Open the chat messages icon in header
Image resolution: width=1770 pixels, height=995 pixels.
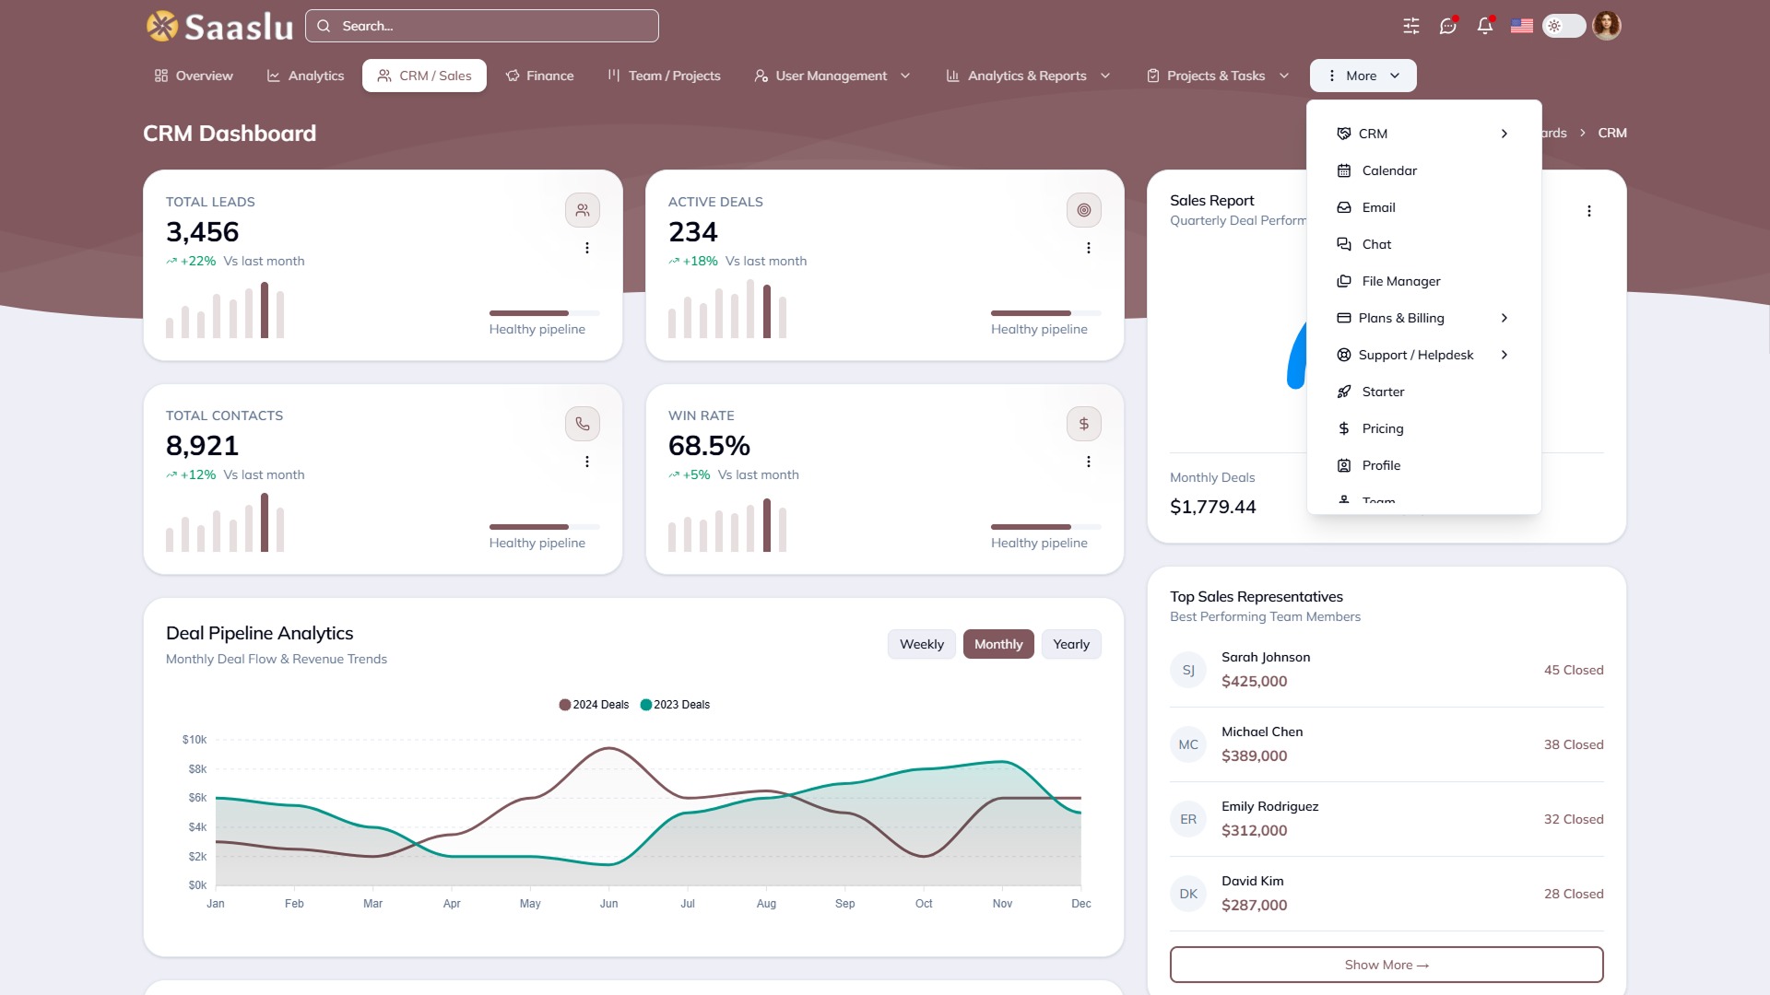pyautogui.click(x=1448, y=26)
